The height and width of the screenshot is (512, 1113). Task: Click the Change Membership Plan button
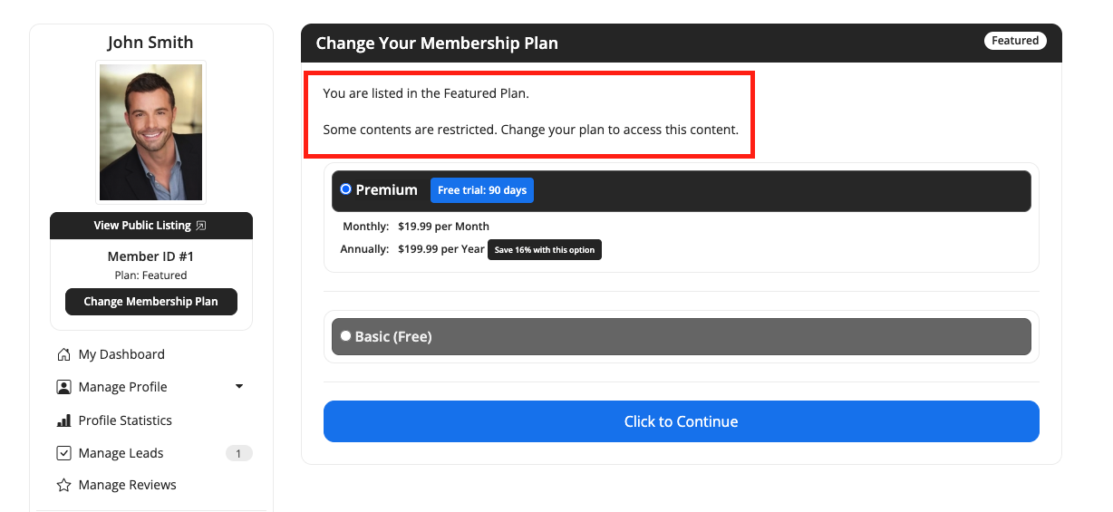pos(151,302)
